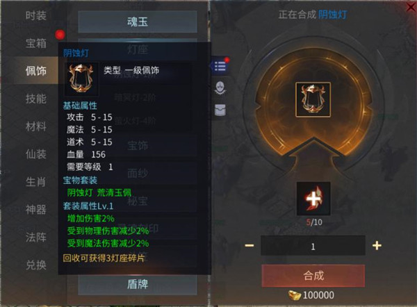This screenshot has height=307, width=417.
Task: Close the synthesis window with red X
Action: pos(411,7)
